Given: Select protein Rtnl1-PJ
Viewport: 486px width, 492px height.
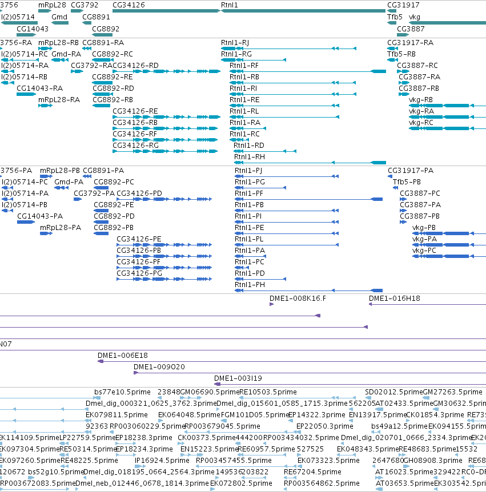Looking at the screenshot, I should coord(248,171).
